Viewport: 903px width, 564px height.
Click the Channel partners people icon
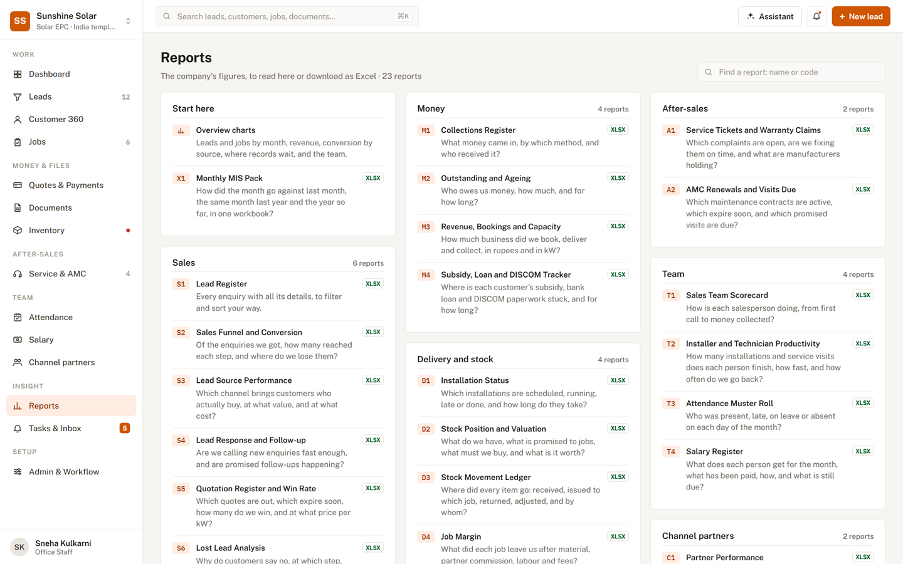[x=18, y=362]
